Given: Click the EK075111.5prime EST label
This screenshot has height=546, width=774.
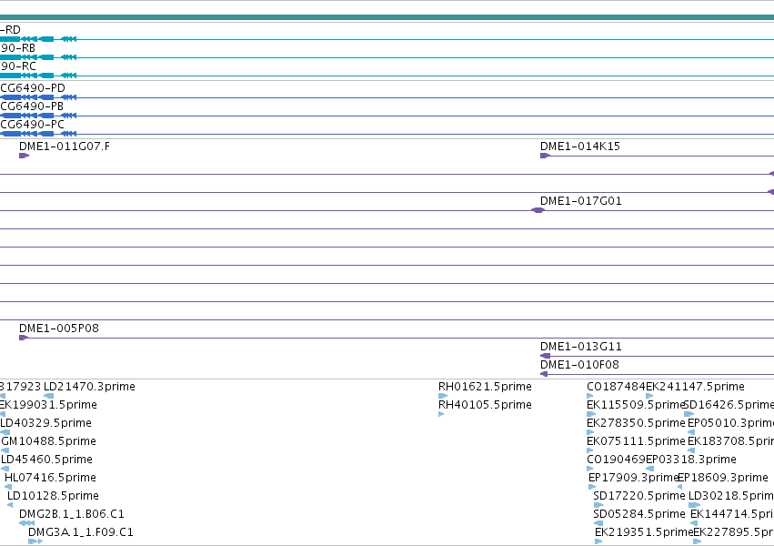Looking at the screenshot, I should pos(636,442).
